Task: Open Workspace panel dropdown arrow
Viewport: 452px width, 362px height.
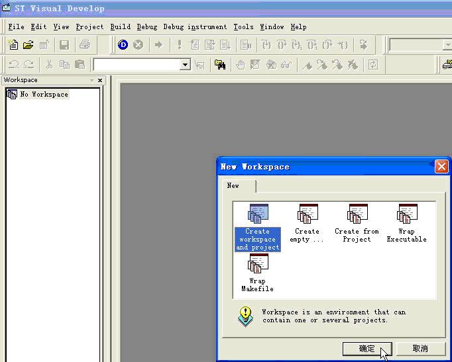Action: [x=91, y=80]
